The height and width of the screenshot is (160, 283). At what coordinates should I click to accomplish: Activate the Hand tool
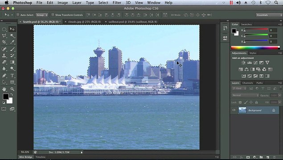point(4,89)
